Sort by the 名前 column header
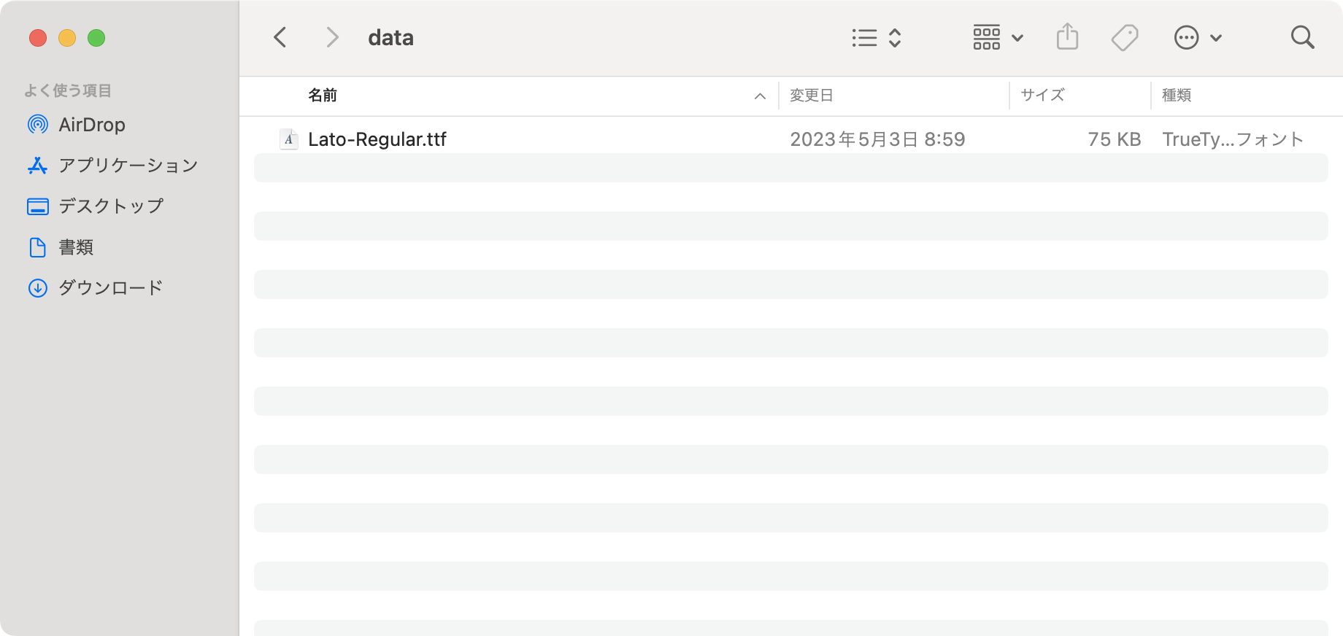Screen dimensions: 1343x636 tap(323, 96)
